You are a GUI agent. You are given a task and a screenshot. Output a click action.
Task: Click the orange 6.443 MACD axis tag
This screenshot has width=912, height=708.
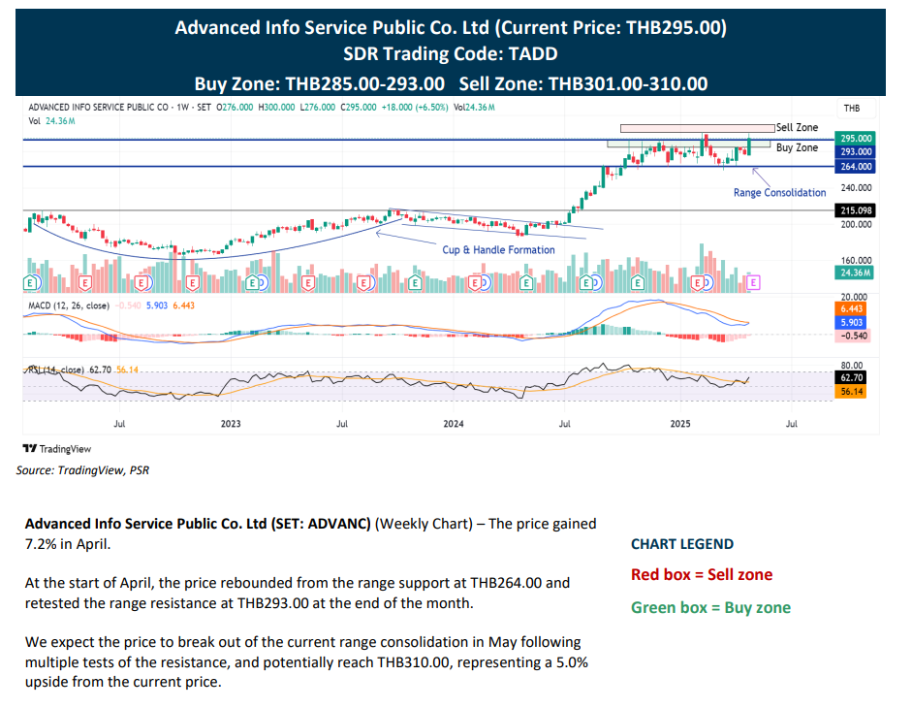pos(852,308)
